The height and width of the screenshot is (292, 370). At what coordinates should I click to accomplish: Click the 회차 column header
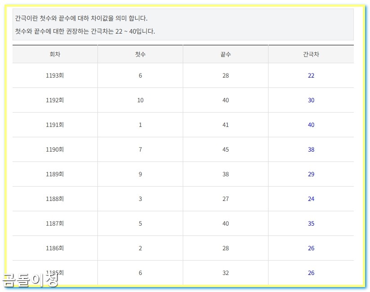pyautogui.click(x=55, y=54)
